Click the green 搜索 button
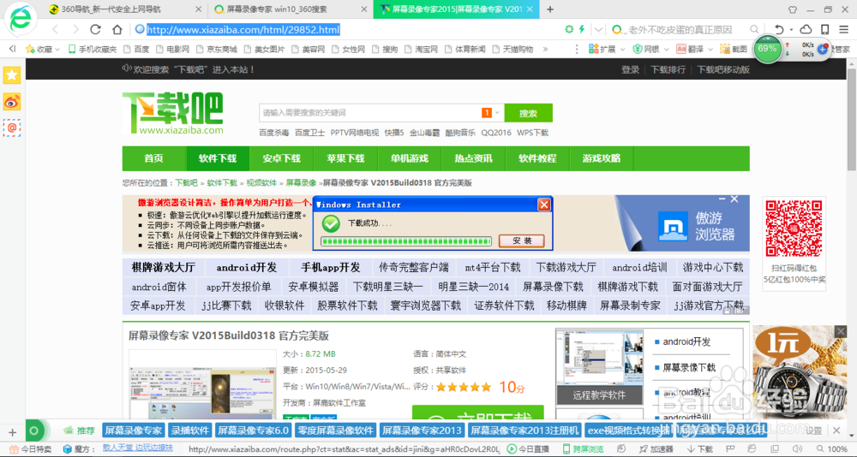Screen dimensions: 857x457 [528, 113]
